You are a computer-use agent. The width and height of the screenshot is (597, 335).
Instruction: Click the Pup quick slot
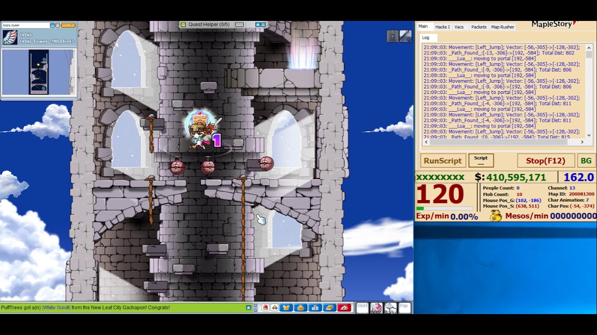click(404, 308)
